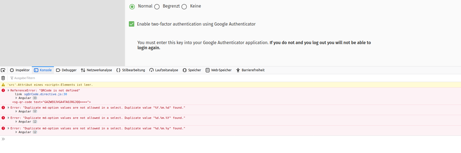Select the Keine radio button
This screenshot has height=153, width=461.
pos(184,7)
